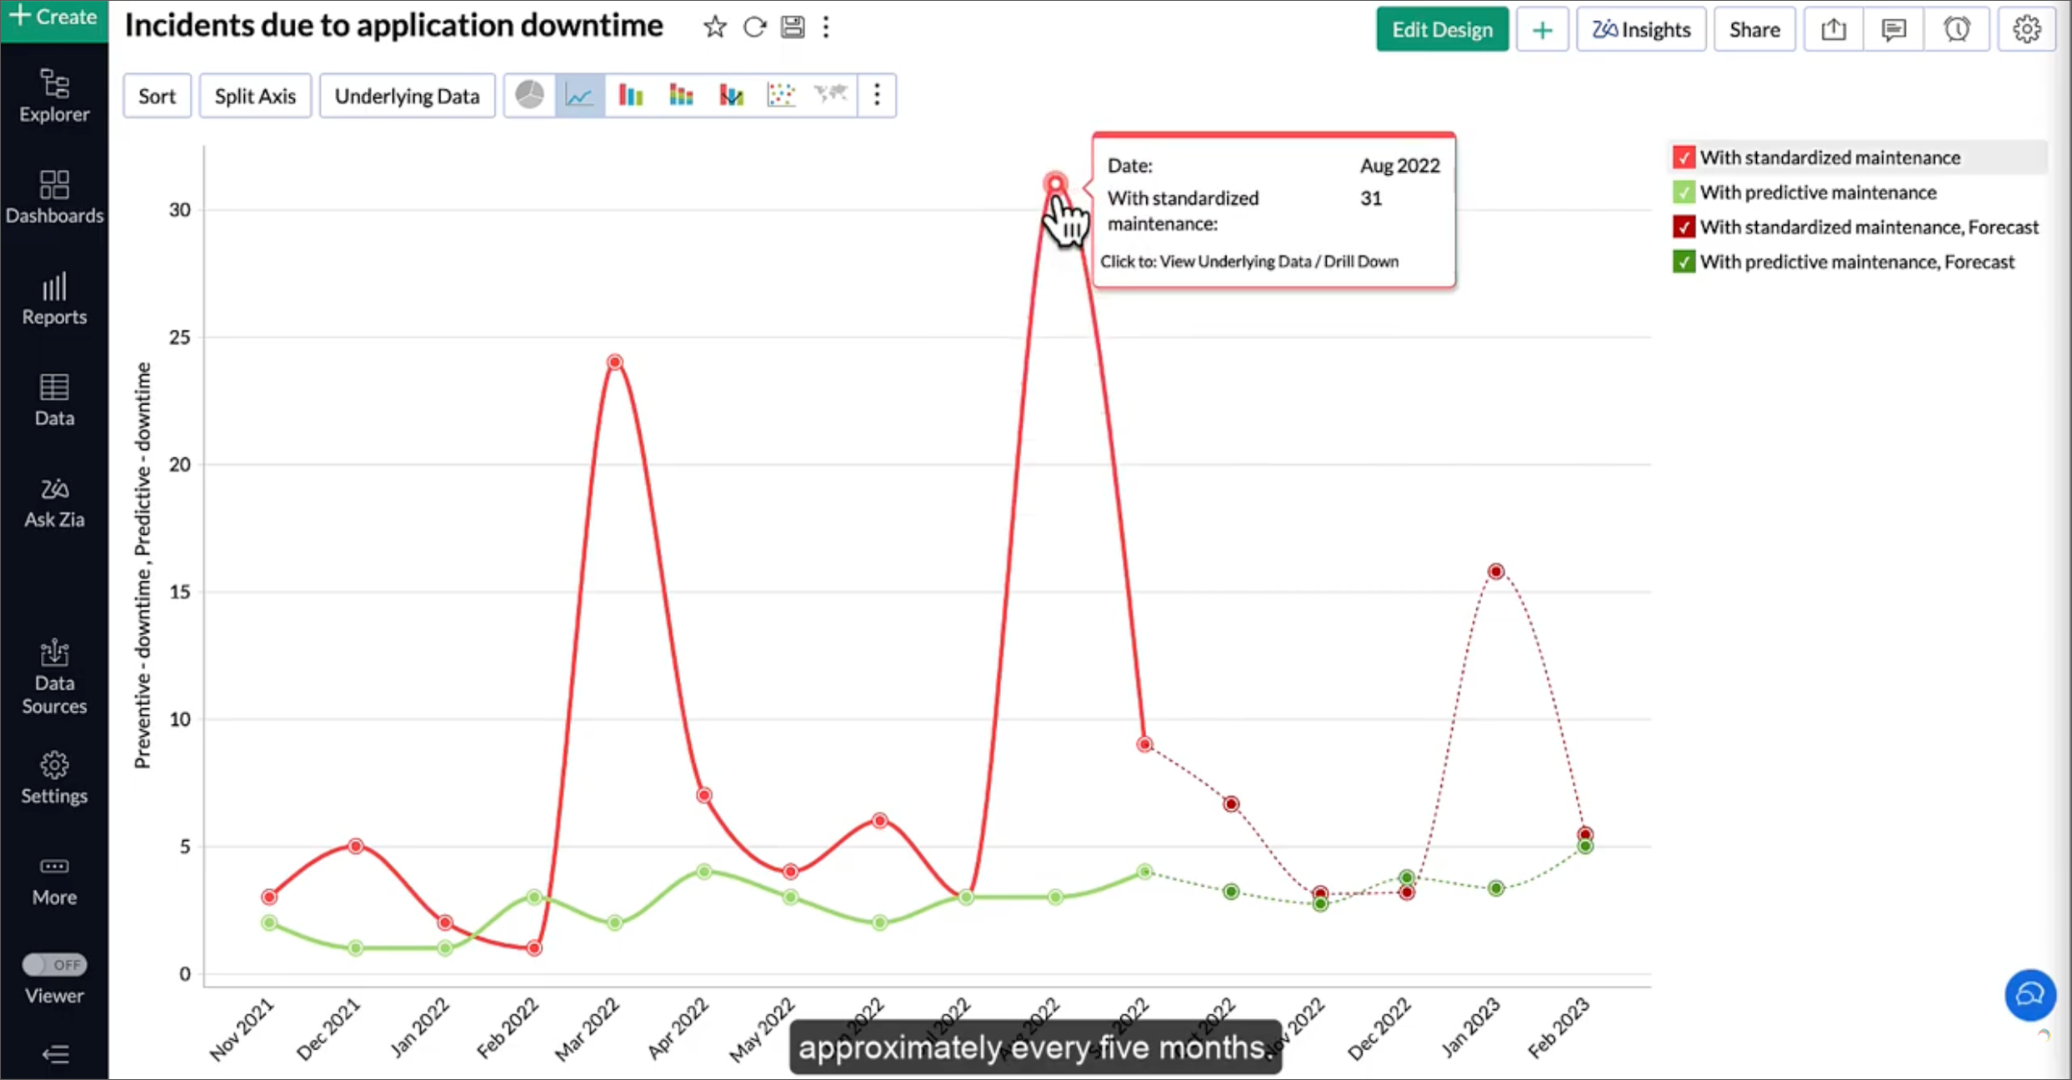Open Ask Zia from sidebar
2072x1080 pixels.
54,502
